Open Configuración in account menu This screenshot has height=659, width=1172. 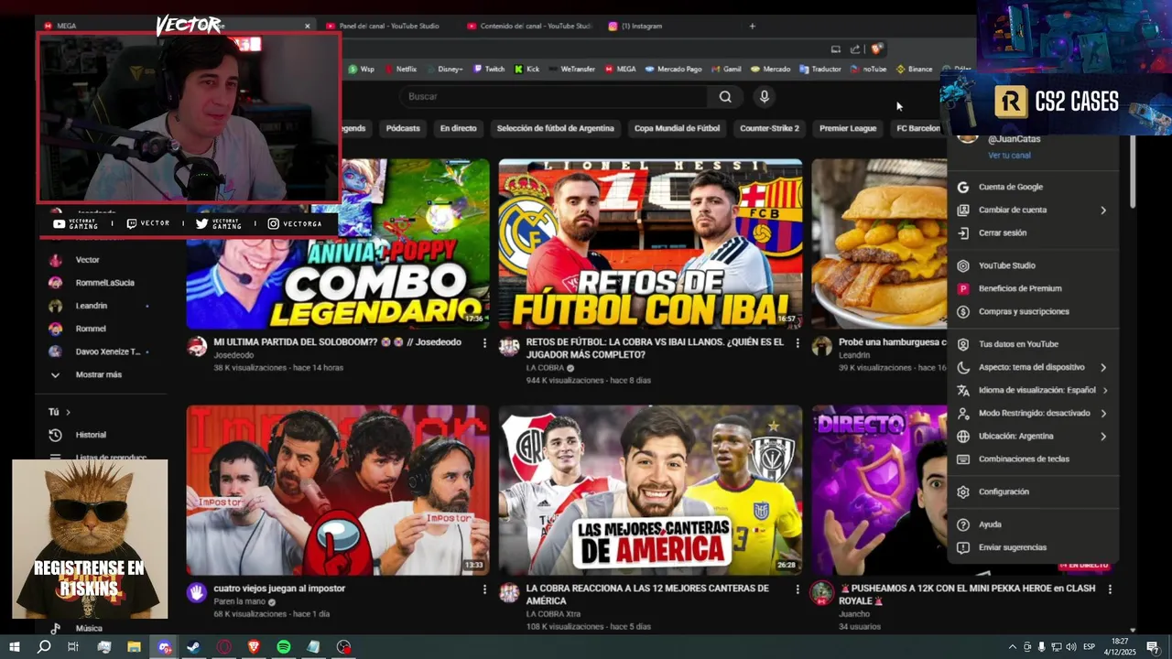click(x=1033, y=492)
